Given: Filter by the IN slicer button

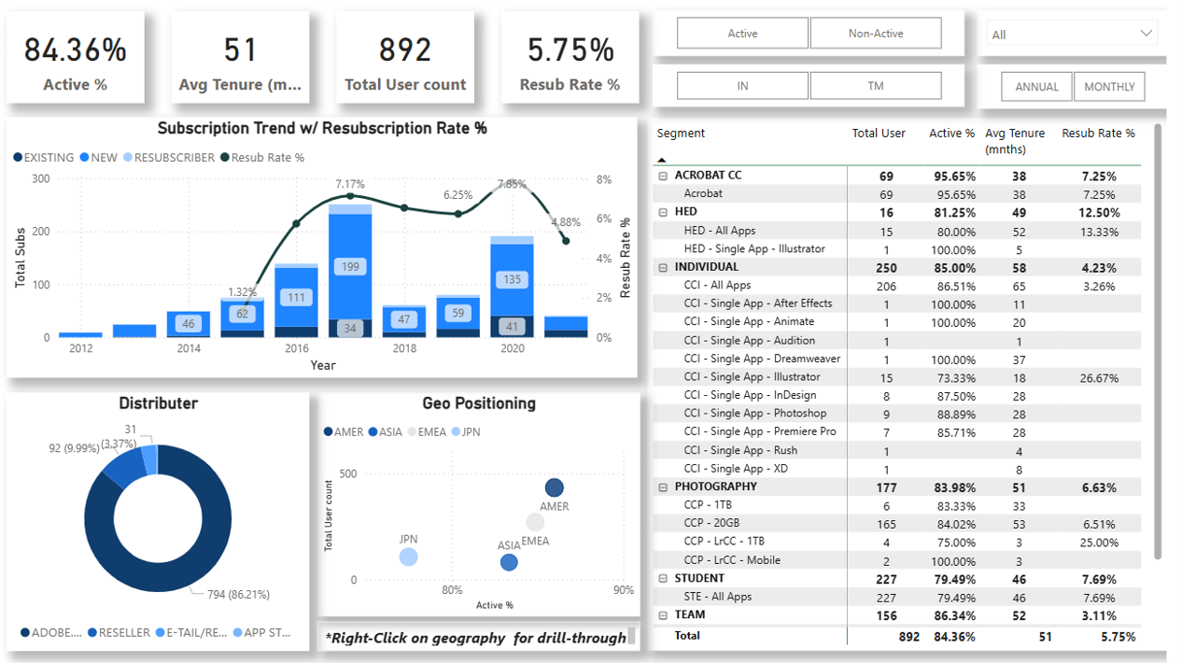Looking at the screenshot, I should (742, 86).
